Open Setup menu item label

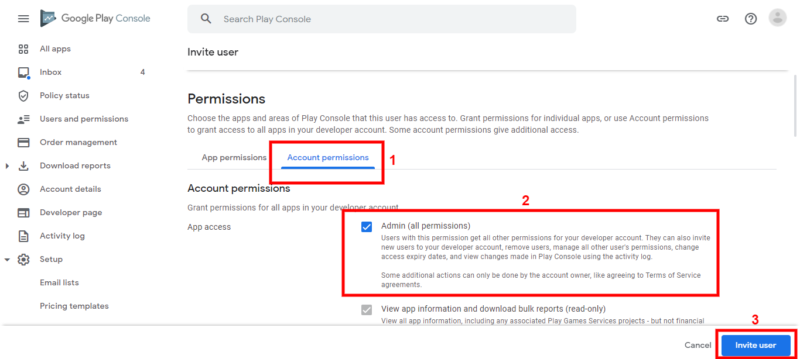(x=51, y=260)
